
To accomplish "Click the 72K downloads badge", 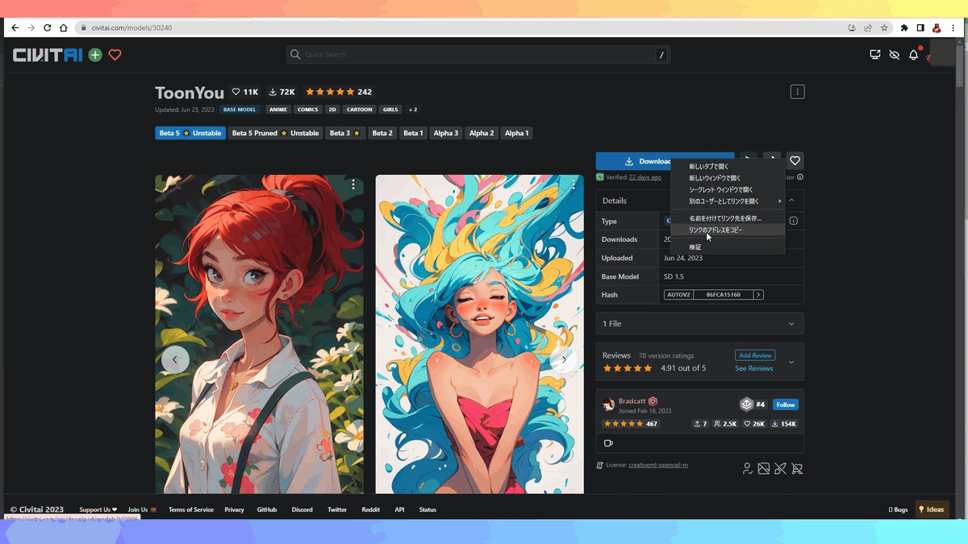I will tap(282, 92).
